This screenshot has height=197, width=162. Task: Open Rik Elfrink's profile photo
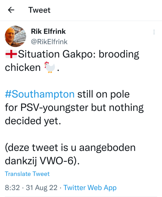click(x=15, y=36)
